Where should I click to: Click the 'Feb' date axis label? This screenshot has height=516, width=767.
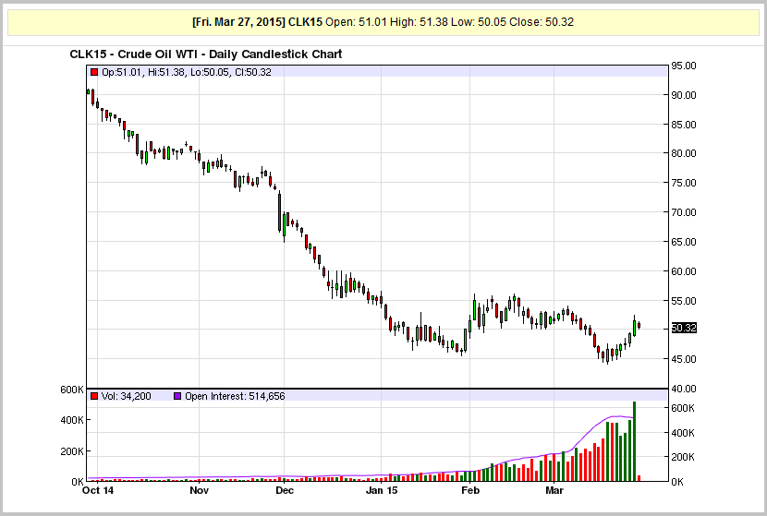coord(470,490)
